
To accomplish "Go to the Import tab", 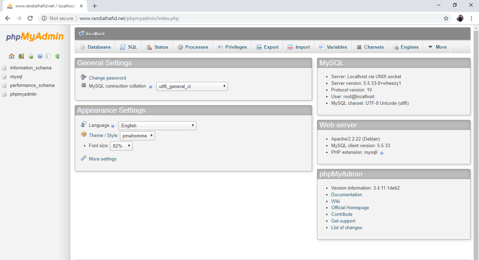I will click(x=298, y=47).
